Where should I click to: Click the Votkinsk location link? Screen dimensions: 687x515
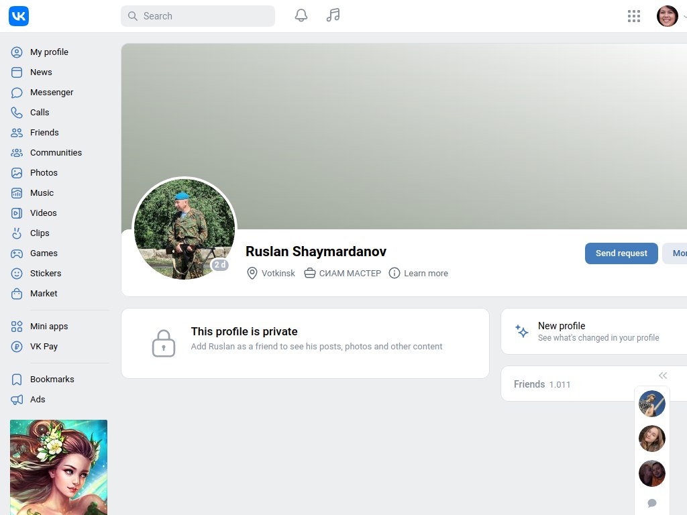coord(278,274)
